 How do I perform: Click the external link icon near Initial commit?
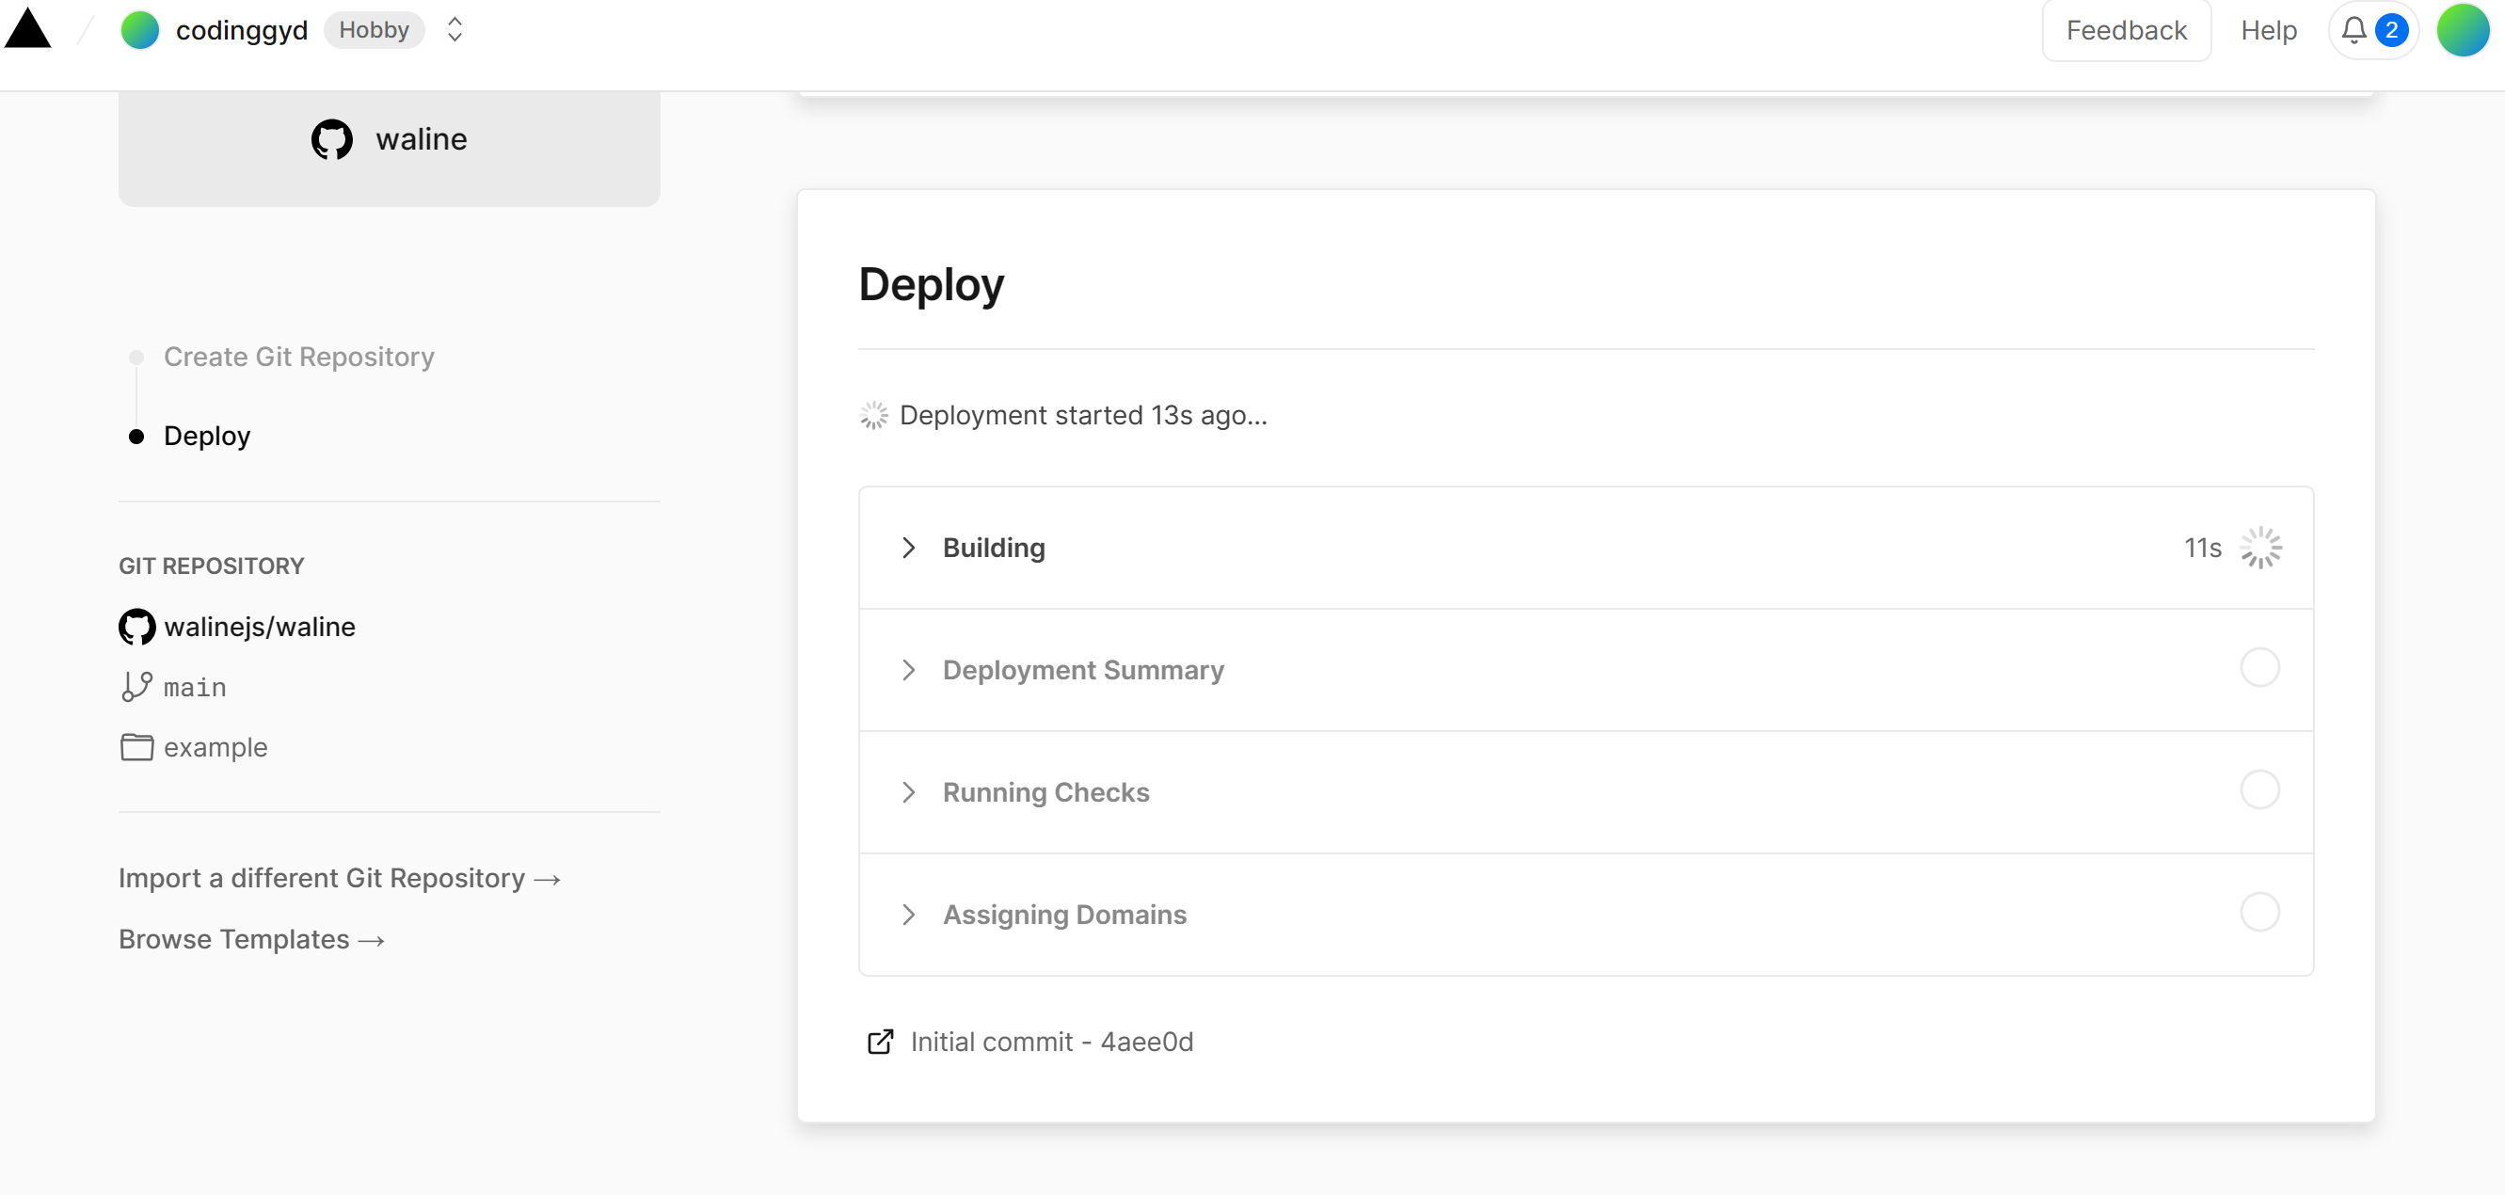[x=879, y=1042]
